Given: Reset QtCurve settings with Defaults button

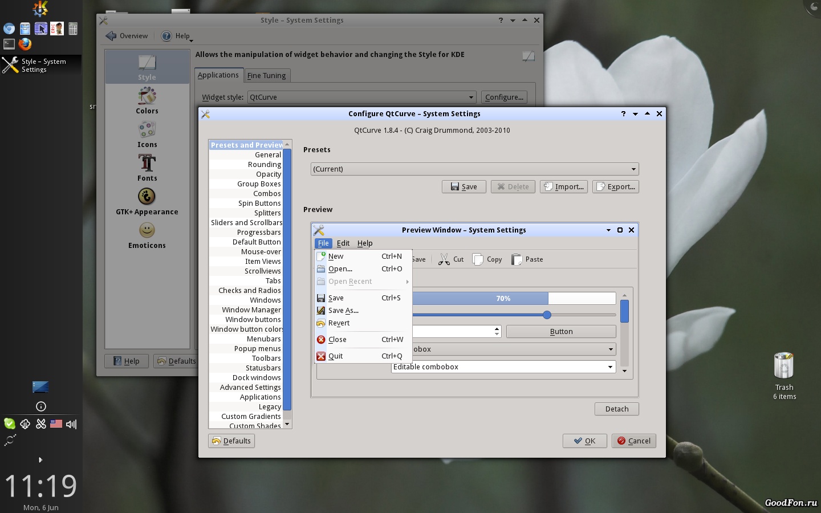Looking at the screenshot, I should [231, 441].
